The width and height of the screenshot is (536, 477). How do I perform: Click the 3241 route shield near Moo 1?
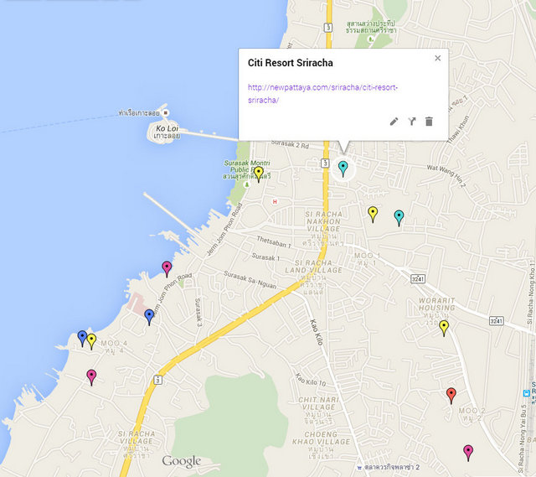pyautogui.click(x=418, y=278)
